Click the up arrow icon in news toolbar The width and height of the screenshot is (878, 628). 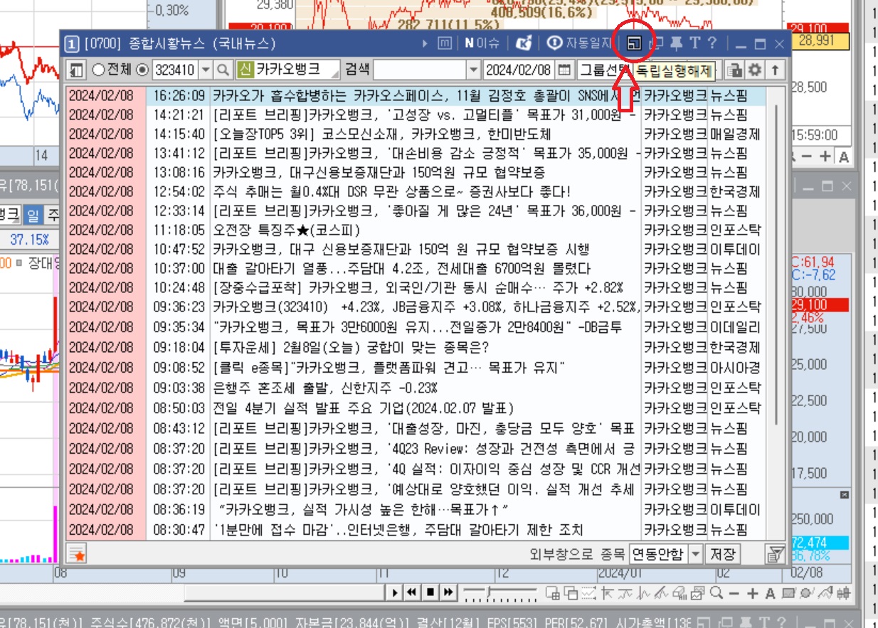pos(774,70)
